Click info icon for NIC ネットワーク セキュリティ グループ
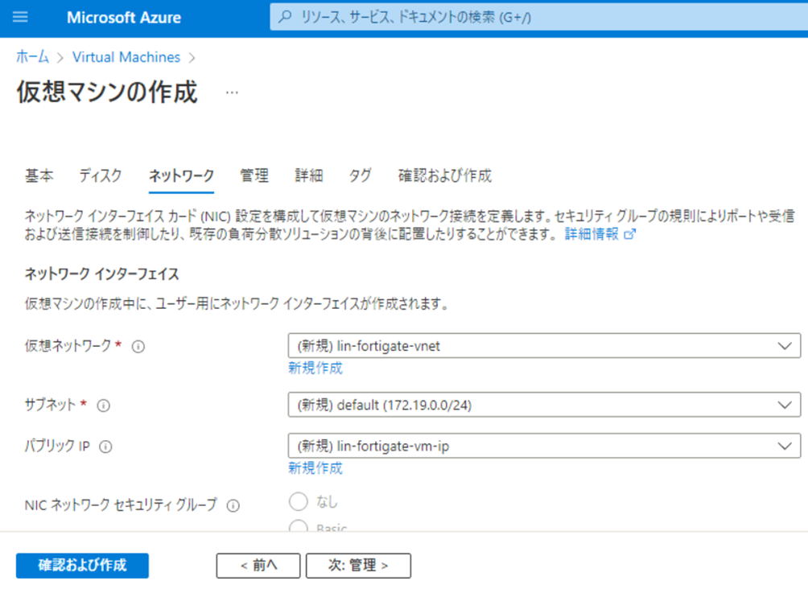The width and height of the screenshot is (808, 597). click(x=233, y=506)
